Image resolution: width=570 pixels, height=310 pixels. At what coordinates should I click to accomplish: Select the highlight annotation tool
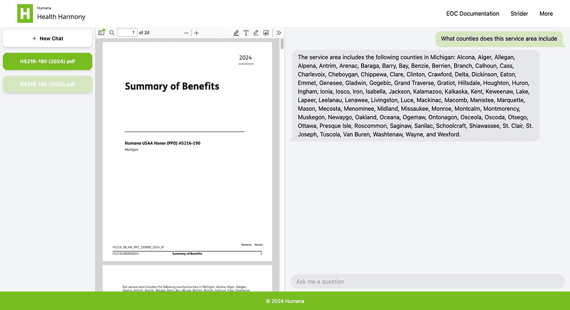tap(236, 33)
